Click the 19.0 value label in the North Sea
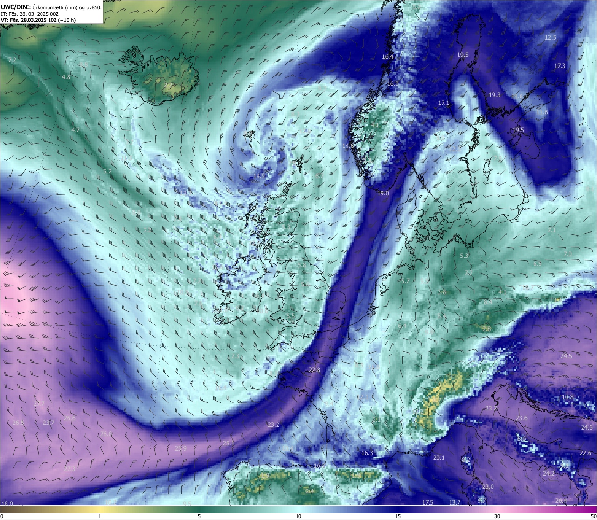The image size is (597, 520). (x=383, y=194)
